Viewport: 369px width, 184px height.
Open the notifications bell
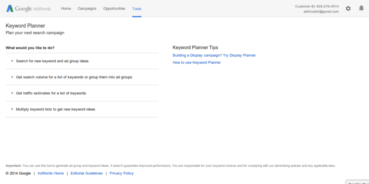pyautogui.click(x=361, y=8)
